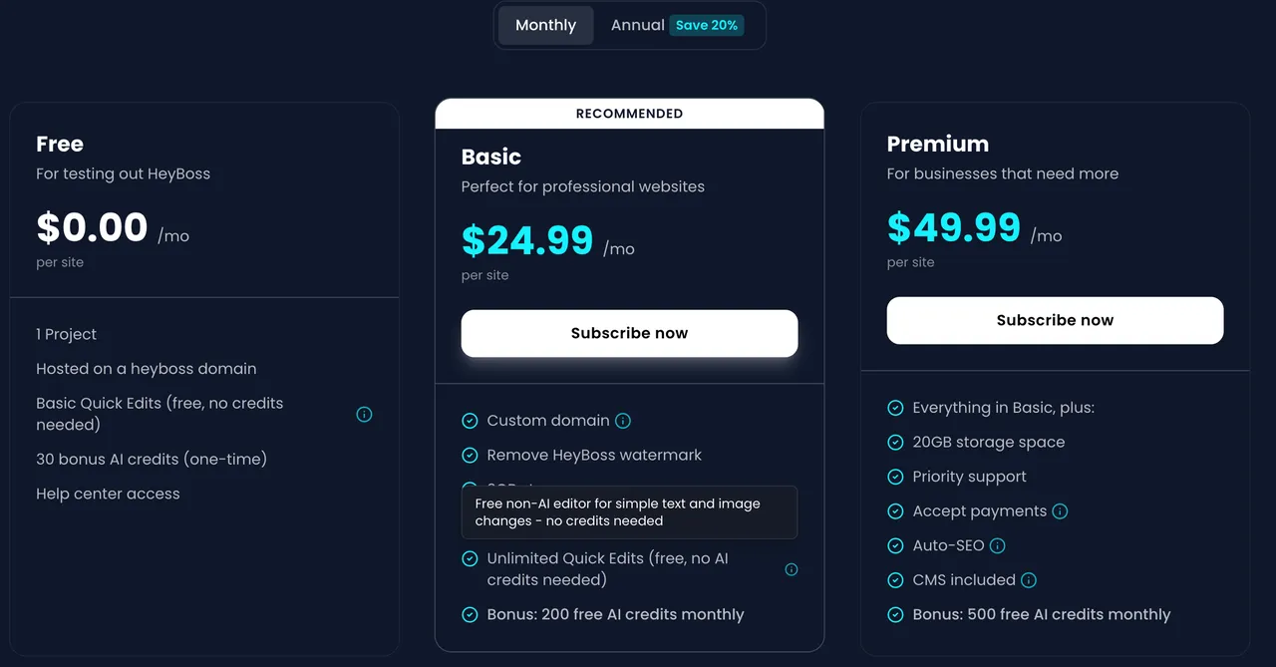The image size is (1276, 667).
Task: Click info icon beside Auto-SEO
Action: click(997, 545)
